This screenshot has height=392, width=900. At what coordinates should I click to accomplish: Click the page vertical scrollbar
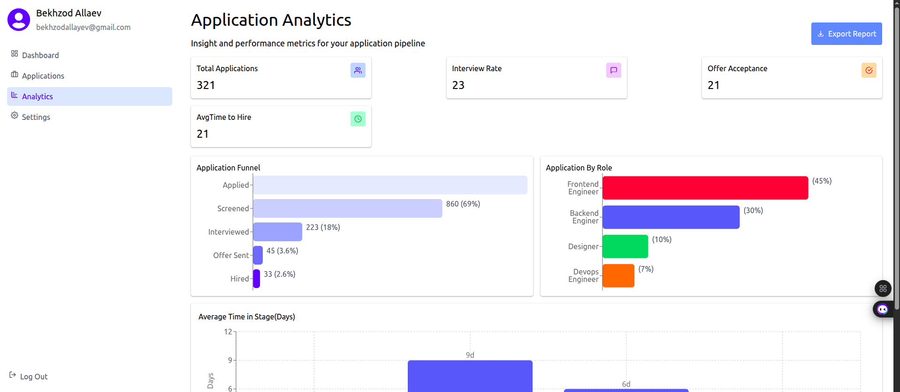pyautogui.click(x=897, y=159)
